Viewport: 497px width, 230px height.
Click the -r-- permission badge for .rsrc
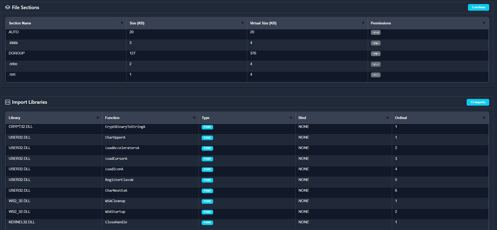(x=376, y=75)
